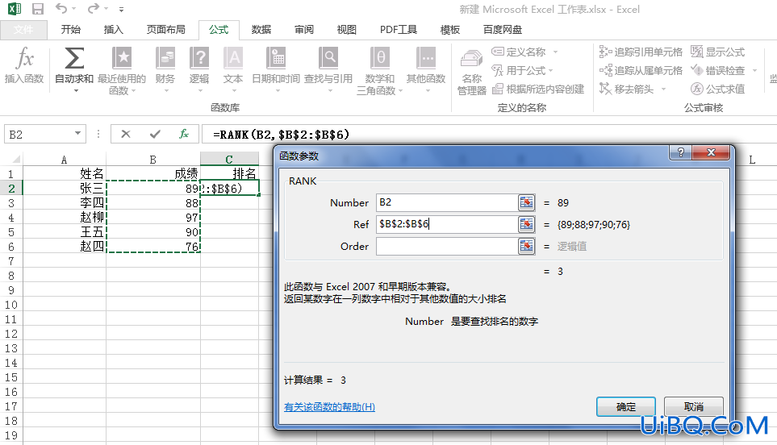
Task: Click the fx button beside the formula bar
Action: (x=184, y=134)
